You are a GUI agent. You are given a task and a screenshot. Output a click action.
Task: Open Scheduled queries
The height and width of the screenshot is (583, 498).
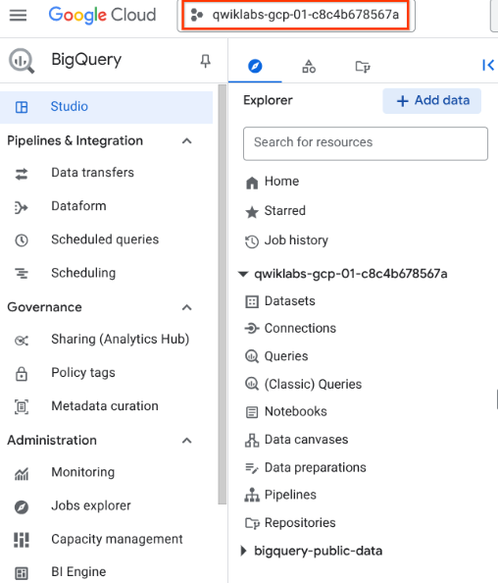coord(105,239)
